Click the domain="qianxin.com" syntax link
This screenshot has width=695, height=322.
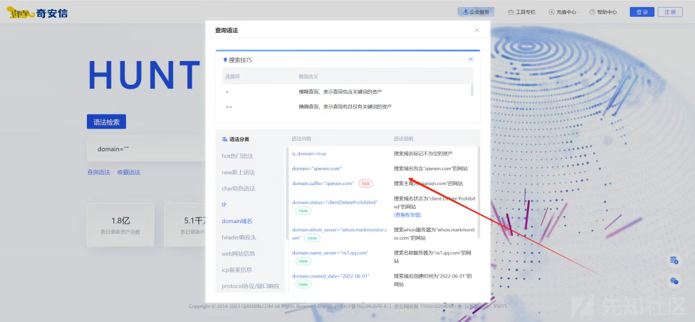(x=317, y=168)
